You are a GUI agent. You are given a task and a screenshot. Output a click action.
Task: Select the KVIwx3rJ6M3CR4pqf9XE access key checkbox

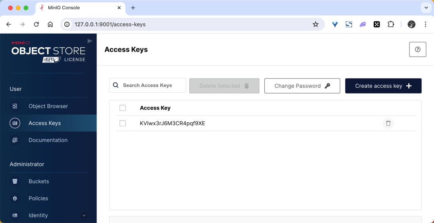(x=123, y=124)
